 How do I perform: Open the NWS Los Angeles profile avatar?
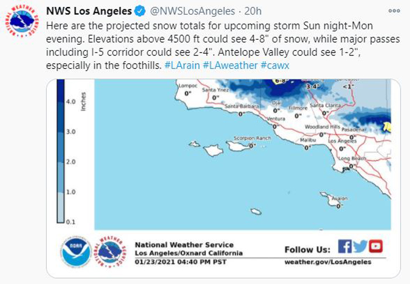pos(22,21)
